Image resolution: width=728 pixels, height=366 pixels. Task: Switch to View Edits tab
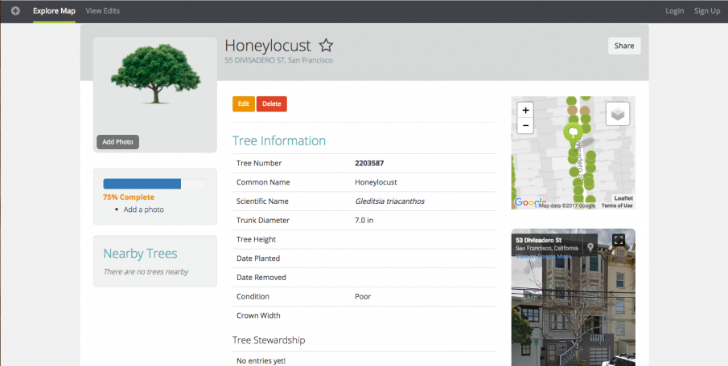coord(103,10)
